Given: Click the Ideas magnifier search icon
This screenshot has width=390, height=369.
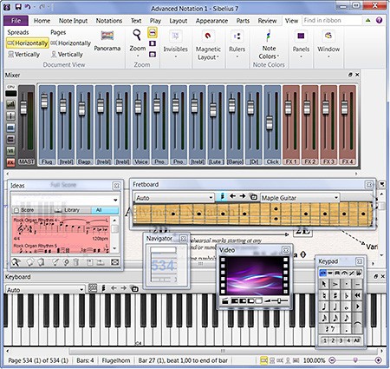Looking at the screenshot, I should 16,262.
